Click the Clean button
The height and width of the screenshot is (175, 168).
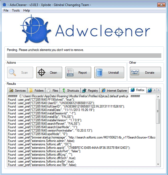pos(49,72)
